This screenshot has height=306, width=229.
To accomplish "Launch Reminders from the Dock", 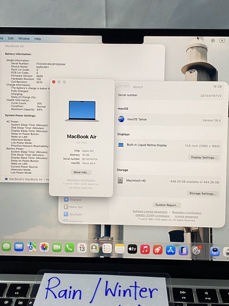I will click(107, 248).
